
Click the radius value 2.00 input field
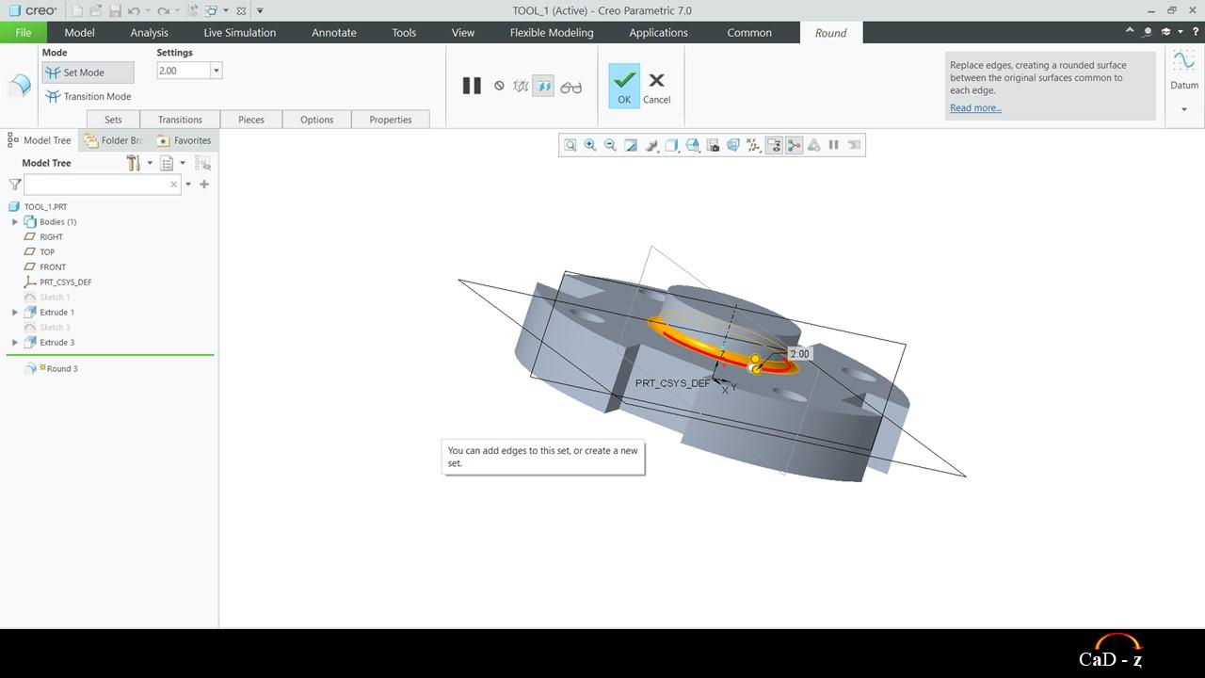coord(184,71)
